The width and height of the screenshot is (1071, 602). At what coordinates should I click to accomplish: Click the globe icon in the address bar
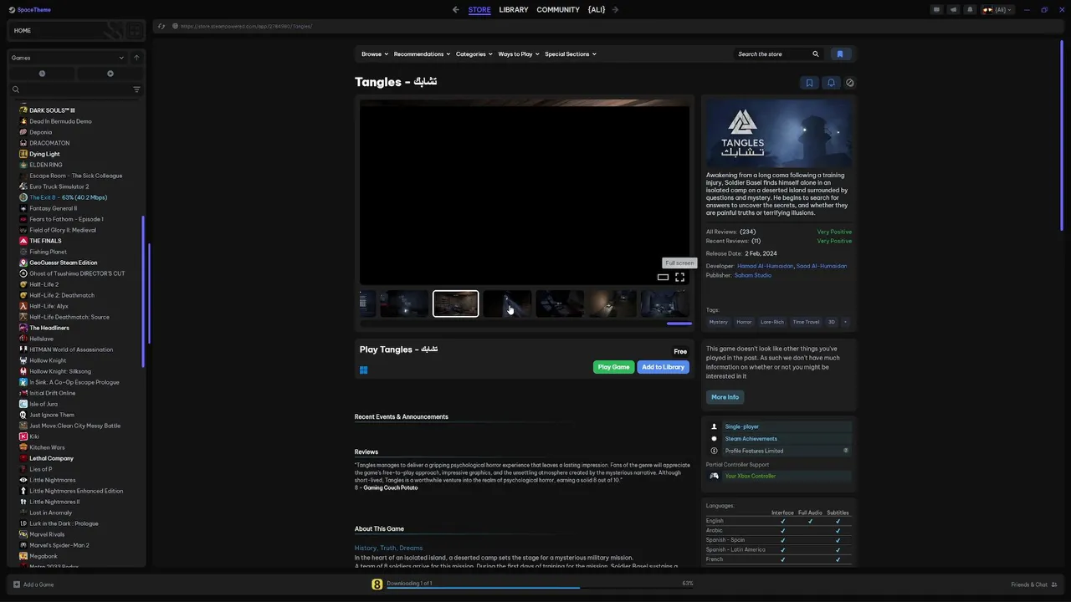pos(176,26)
